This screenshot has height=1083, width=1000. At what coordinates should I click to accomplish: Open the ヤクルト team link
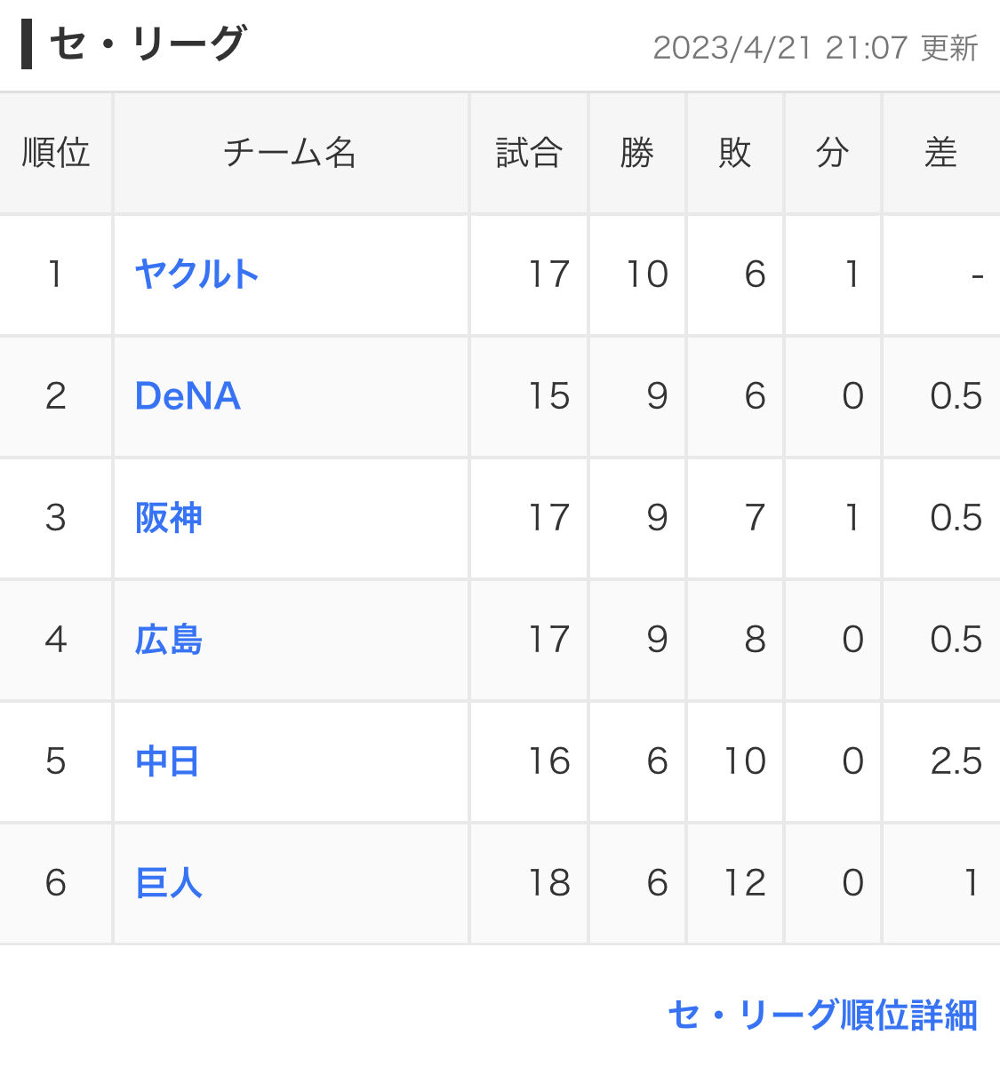(x=196, y=275)
